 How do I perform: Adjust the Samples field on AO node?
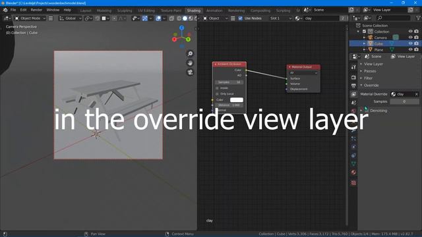tap(229, 82)
